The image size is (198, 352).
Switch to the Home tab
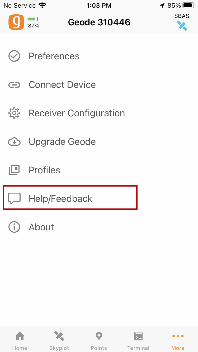[x=20, y=340]
